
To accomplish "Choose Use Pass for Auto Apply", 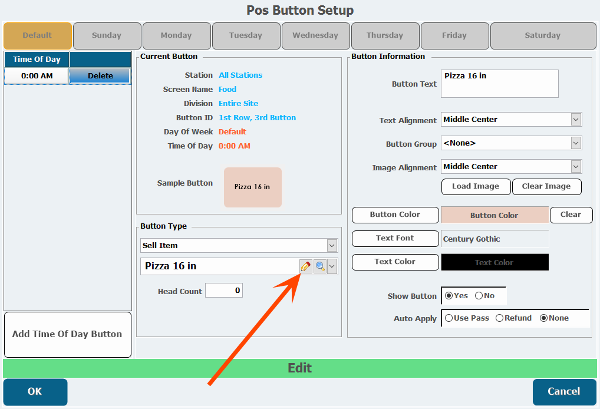I will (x=449, y=318).
